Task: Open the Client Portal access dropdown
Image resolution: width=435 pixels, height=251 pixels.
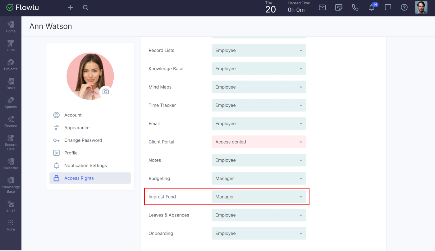Action: 259,142
